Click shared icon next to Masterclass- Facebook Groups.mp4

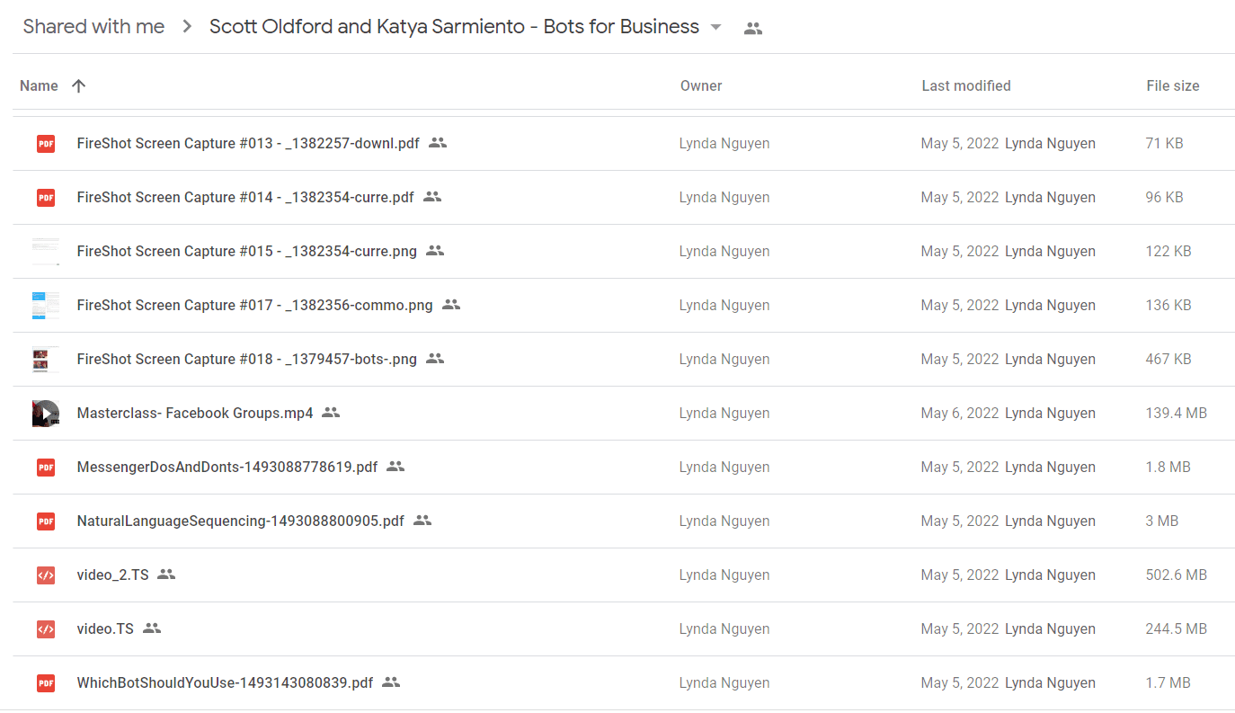(x=331, y=412)
